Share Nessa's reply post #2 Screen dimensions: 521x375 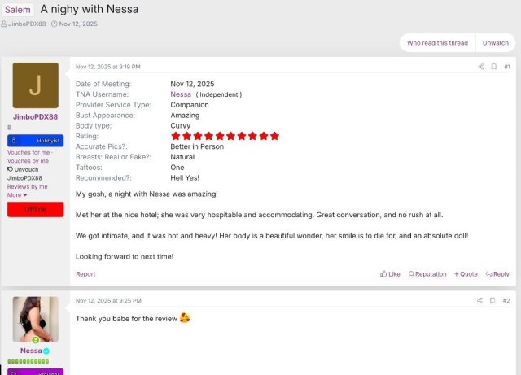coord(479,301)
